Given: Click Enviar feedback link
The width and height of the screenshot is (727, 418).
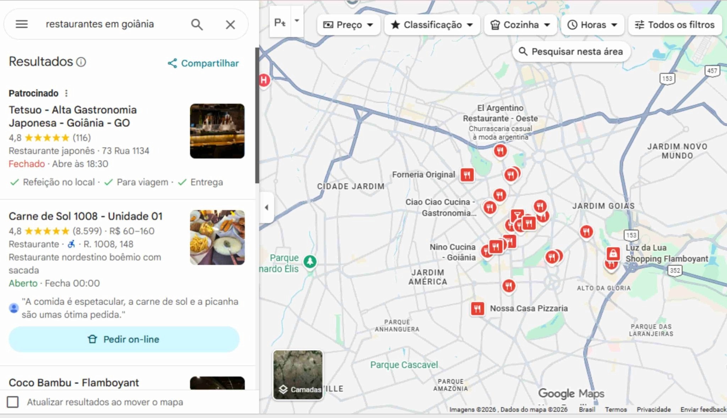Looking at the screenshot, I should (x=703, y=409).
